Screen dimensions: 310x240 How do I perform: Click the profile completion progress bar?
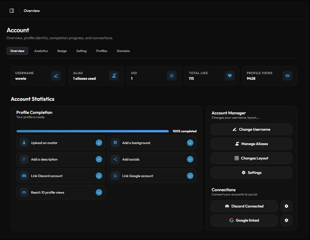93,131
